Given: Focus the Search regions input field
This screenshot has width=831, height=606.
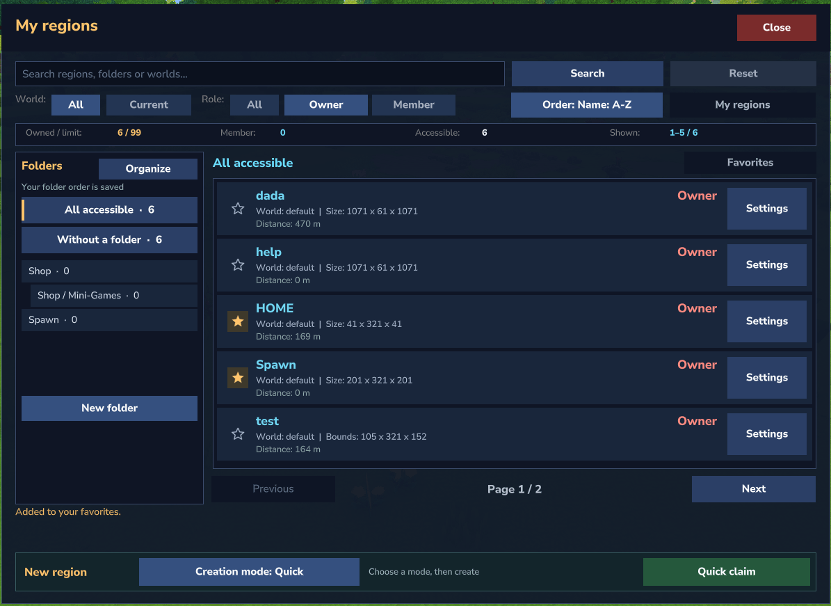Looking at the screenshot, I should click(x=259, y=74).
